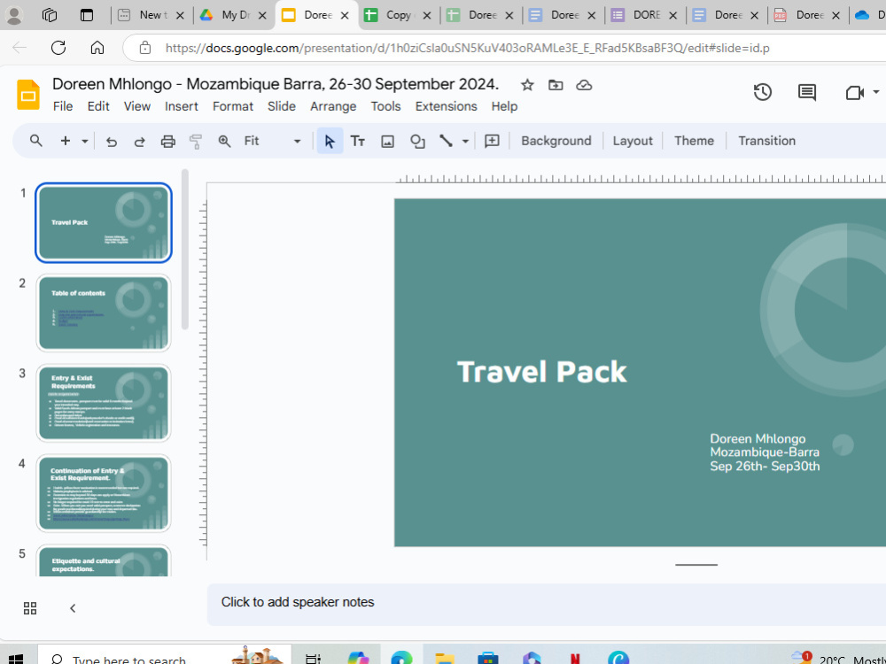
Task: Choose the Select arrow cursor tool
Action: (x=330, y=141)
